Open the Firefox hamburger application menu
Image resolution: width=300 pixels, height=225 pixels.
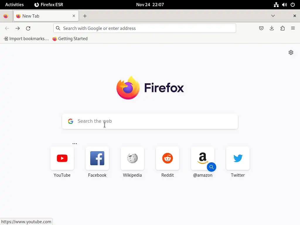(x=293, y=28)
